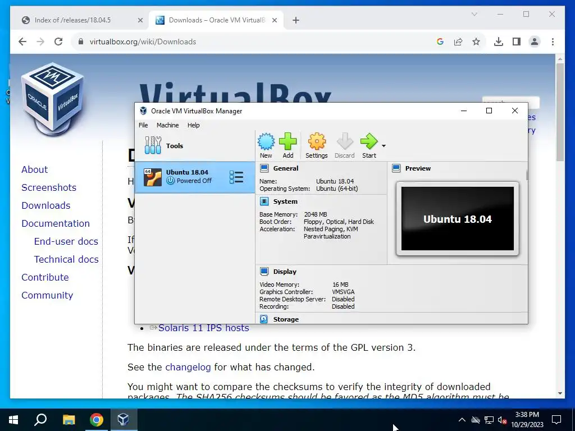575x431 pixels.
Task: Switch to the Downloads Oracle VM VirtualBox tab
Action: point(216,20)
